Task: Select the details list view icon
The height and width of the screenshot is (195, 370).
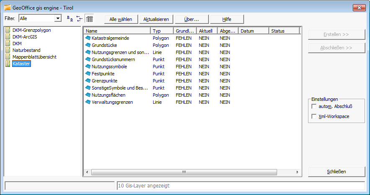Action: click(x=89, y=19)
